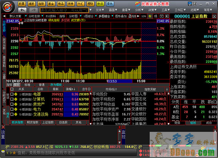Click the envelope message icon at bottom left

point(3,151)
